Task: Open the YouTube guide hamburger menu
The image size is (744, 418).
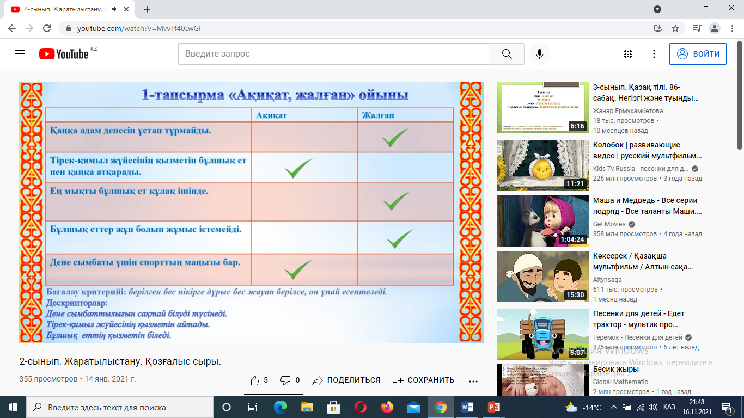Action: point(20,54)
